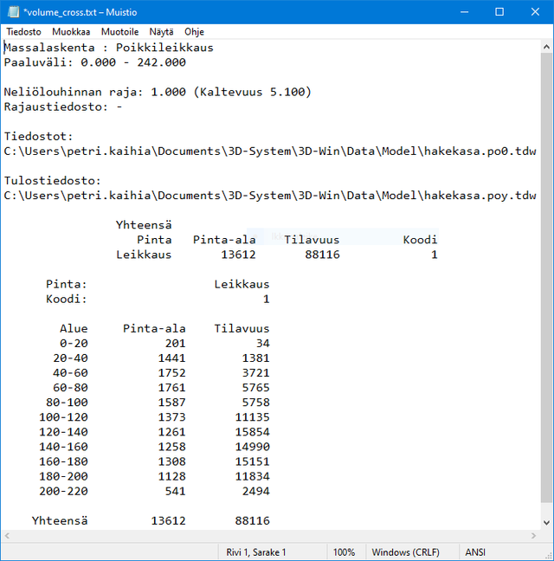The image size is (554, 561).
Task: Minimize the Muistio window
Action: click(460, 12)
